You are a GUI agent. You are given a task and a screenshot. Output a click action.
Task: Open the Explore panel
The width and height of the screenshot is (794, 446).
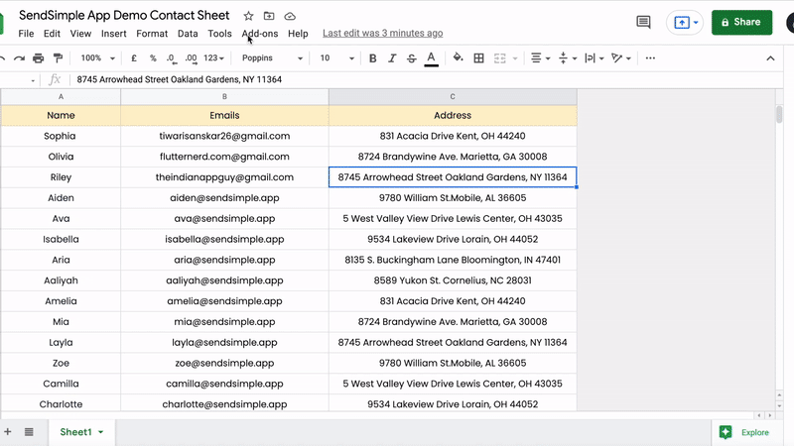coord(745,432)
